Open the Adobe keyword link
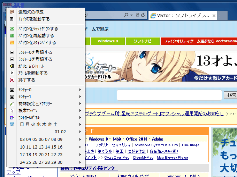Screen dimensions: 237x177 pyautogui.click(x=158, y=139)
